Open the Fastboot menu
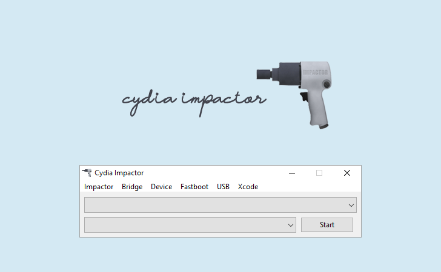Viewport: 441px width, 272px height. coord(194,187)
